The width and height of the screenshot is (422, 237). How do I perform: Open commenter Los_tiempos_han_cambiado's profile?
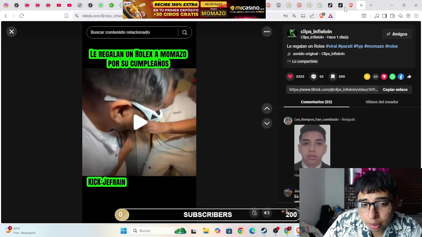pyautogui.click(x=316, y=119)
